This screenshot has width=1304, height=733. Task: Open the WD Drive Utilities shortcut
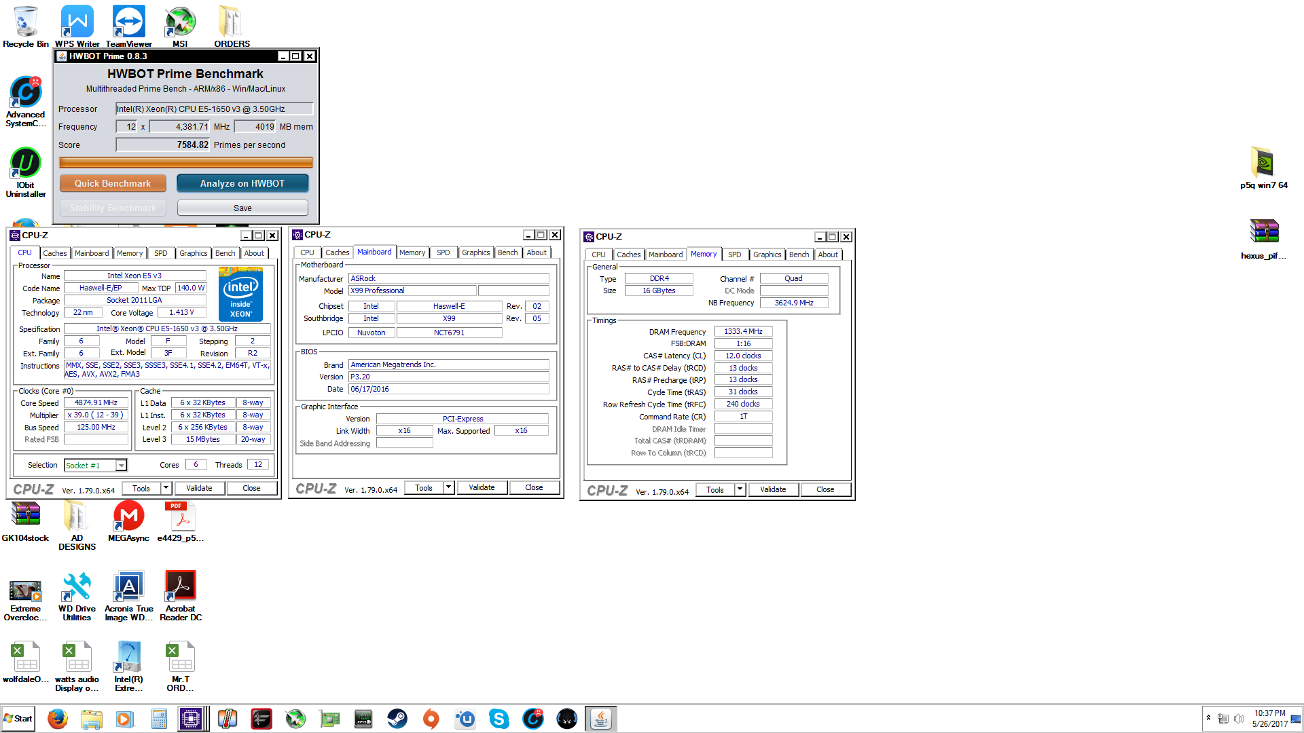[77, 597]
